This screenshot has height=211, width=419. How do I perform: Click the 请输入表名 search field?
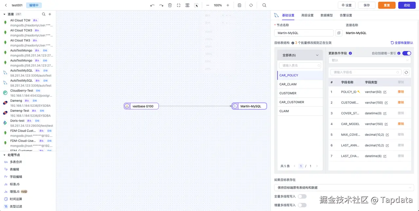[300, 65]
